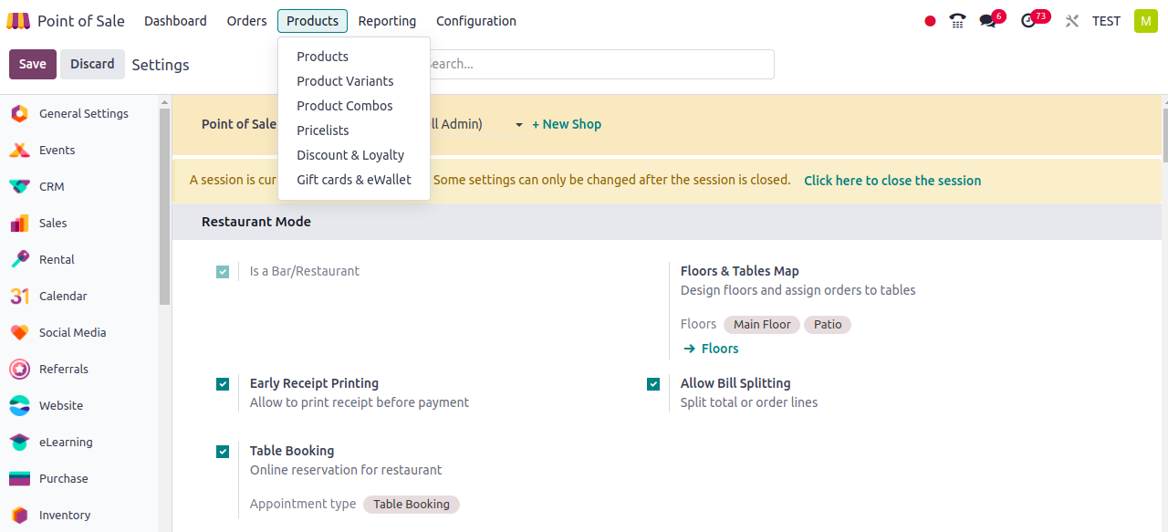Open the Reporting menu

(387, 21)
